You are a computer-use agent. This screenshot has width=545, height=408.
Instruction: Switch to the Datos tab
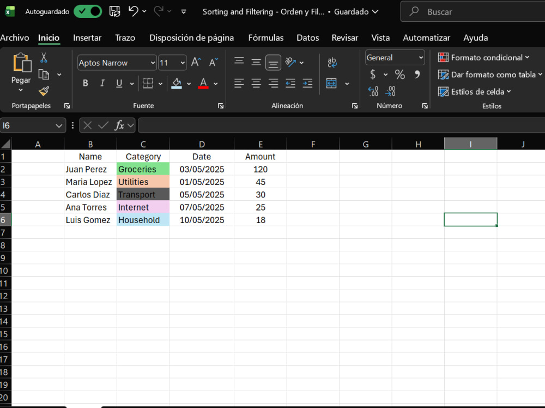pos(307,38)
